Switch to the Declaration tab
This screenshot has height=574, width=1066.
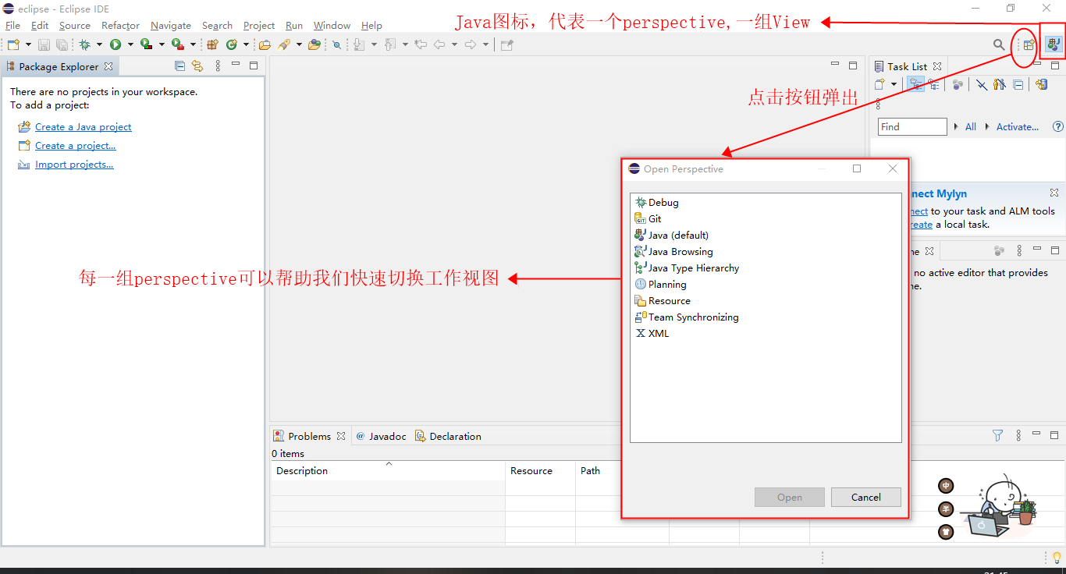(448, 436)
